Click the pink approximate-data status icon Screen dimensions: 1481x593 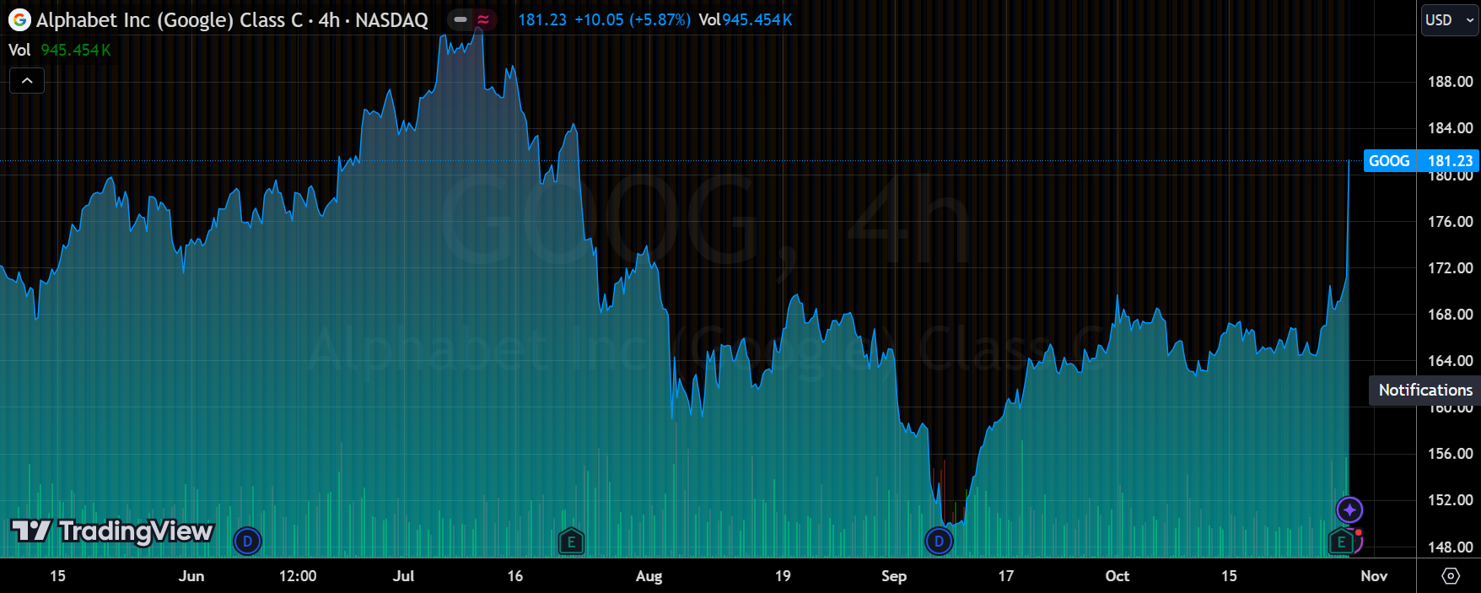(483, 19)
